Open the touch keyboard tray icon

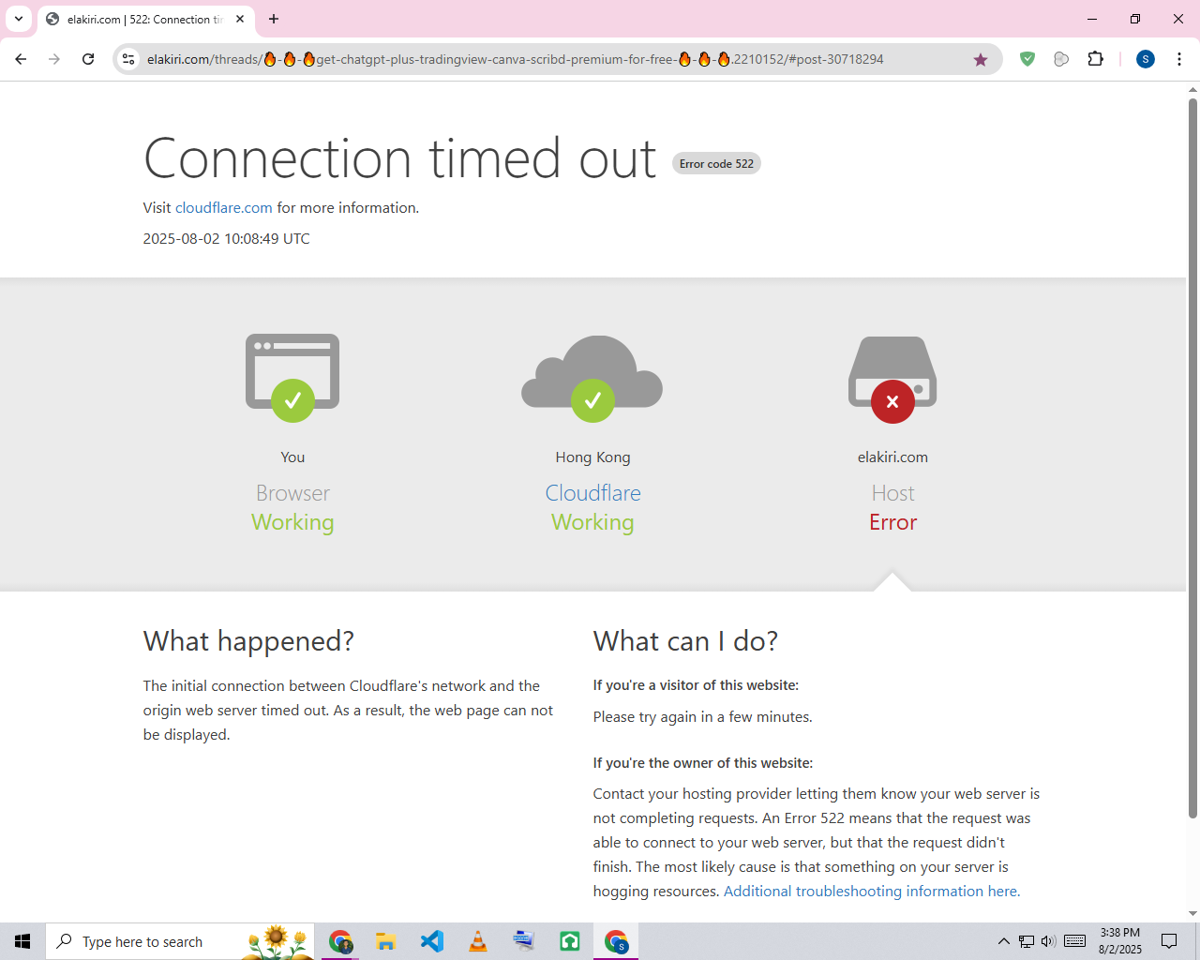click(x=1075, y=941)
